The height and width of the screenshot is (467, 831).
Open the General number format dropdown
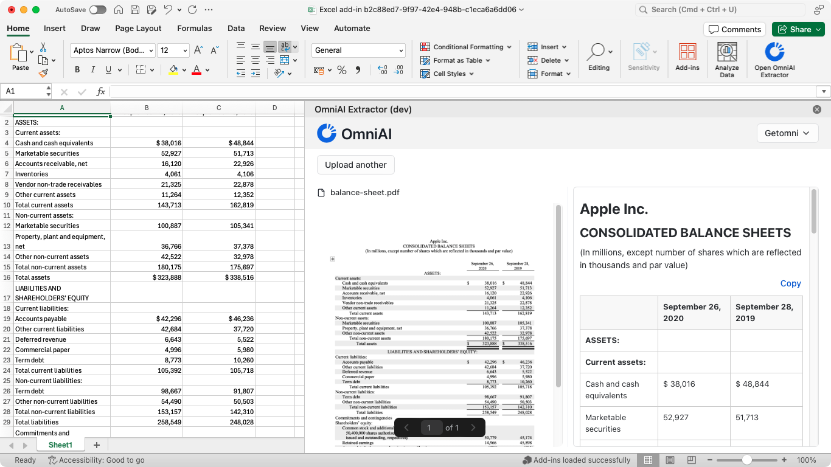pyautogui.click(x=358, y=50)
